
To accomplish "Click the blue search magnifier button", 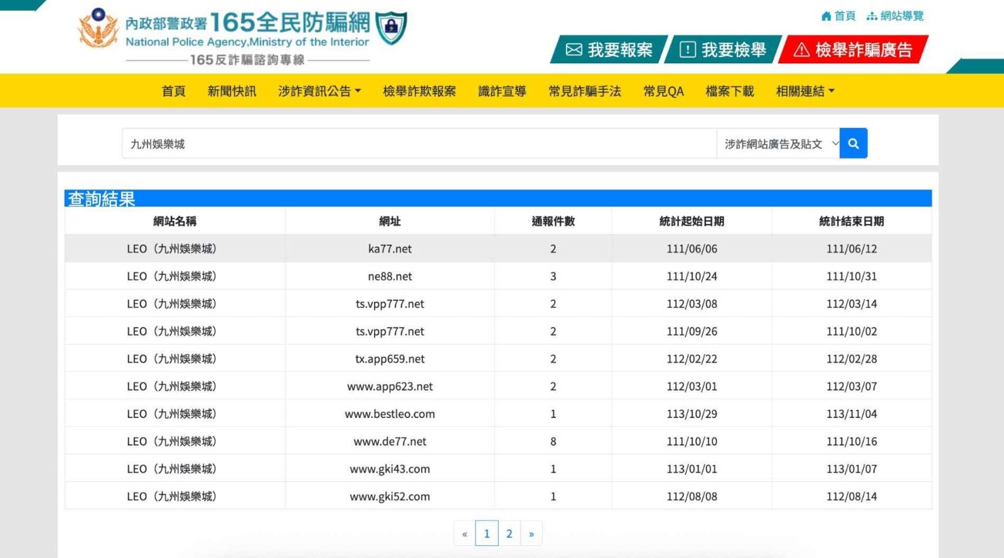I will pos(853,144).
